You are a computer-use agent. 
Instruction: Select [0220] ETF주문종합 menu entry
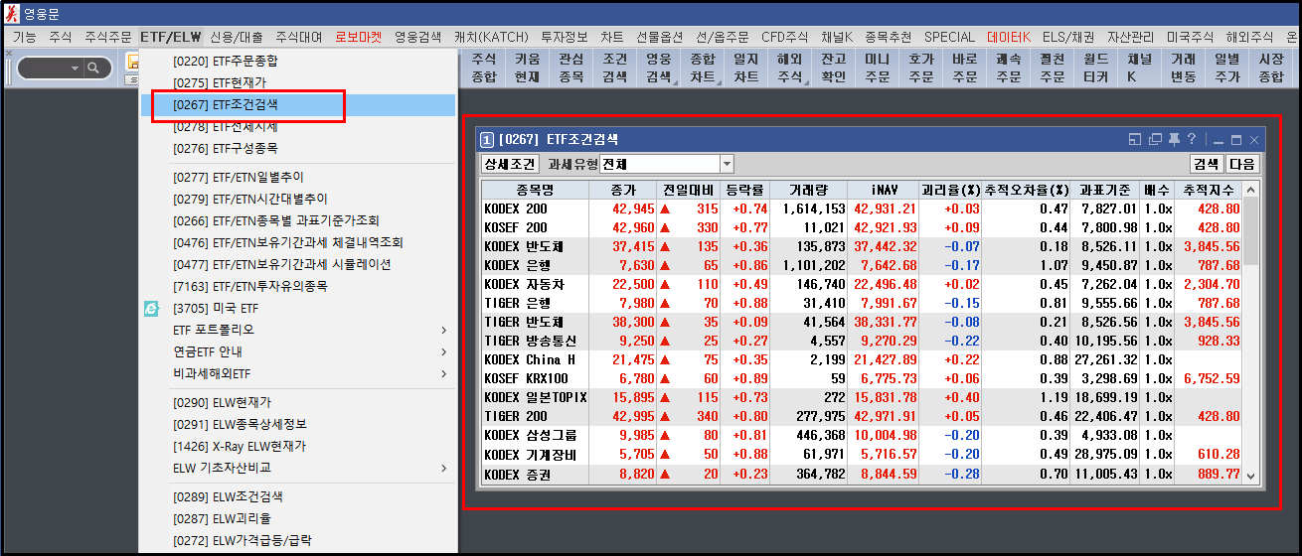pyautogui.click(x=298, y=61)
